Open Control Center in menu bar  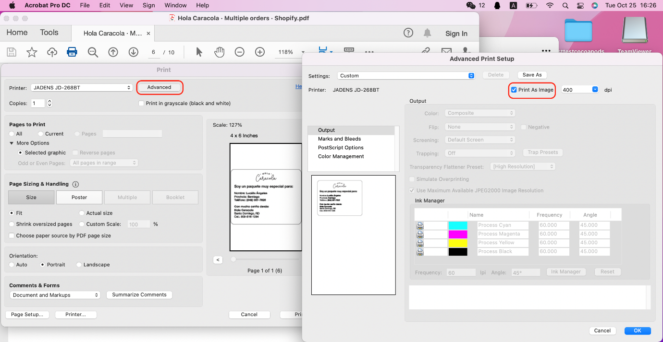coord(580,5)
